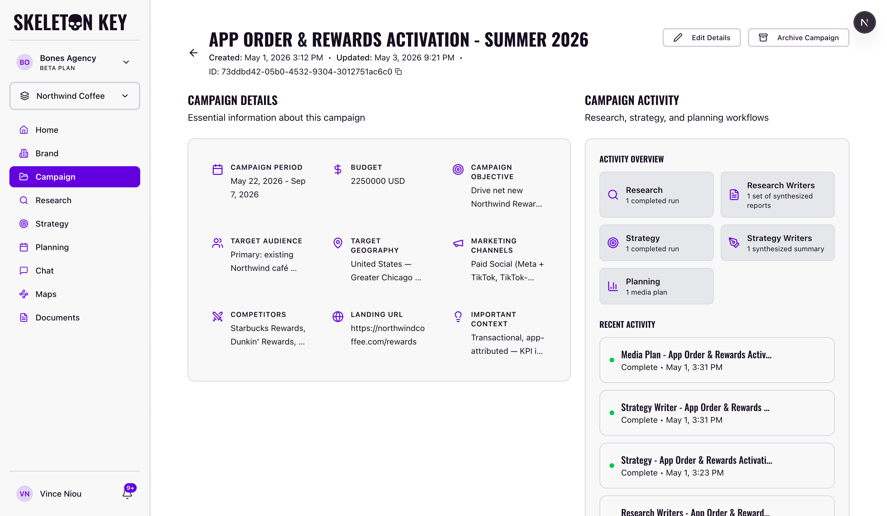Click the dollar icon next to Budget
The width and height of the screenshot is (887, 516).
click(x=338, y=169)
